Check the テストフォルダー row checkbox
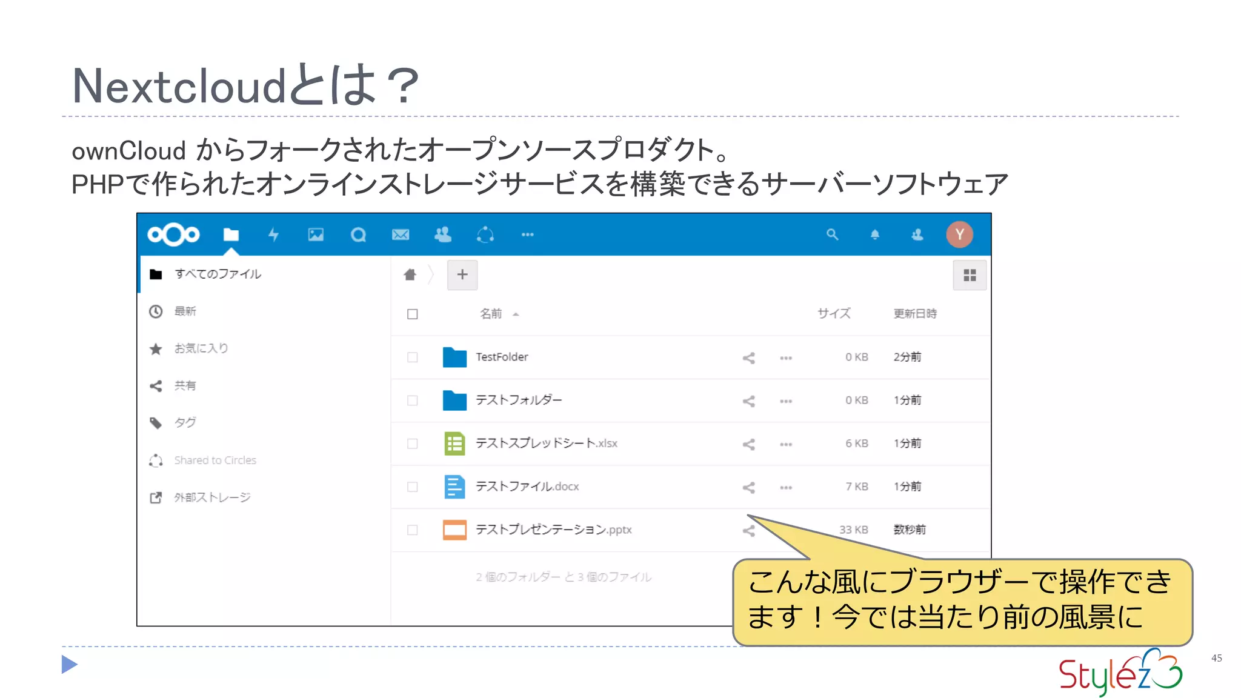Viewport: 1241px width, 698px height. click(x=413, y=401)
